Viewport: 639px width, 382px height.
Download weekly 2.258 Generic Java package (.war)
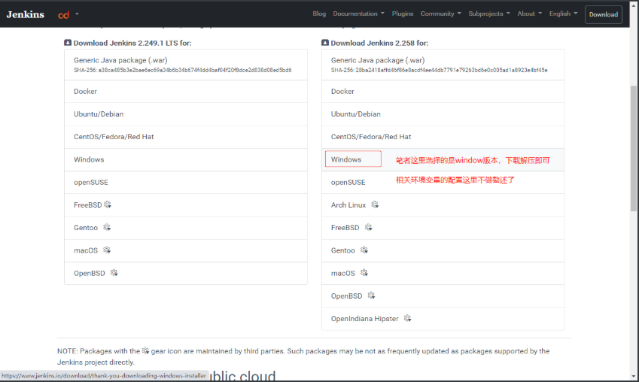[443, 65]
